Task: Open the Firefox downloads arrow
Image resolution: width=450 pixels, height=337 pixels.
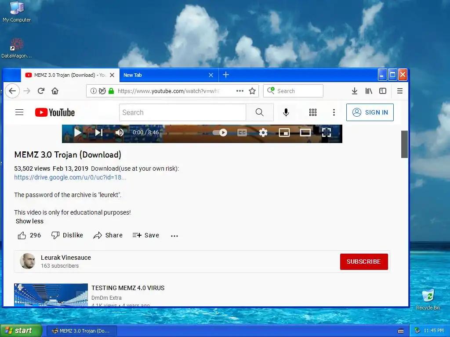Action: click(355, 91)
